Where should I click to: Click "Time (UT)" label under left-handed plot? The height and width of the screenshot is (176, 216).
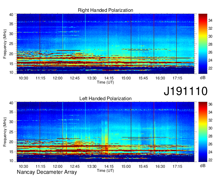pos(105,171)
